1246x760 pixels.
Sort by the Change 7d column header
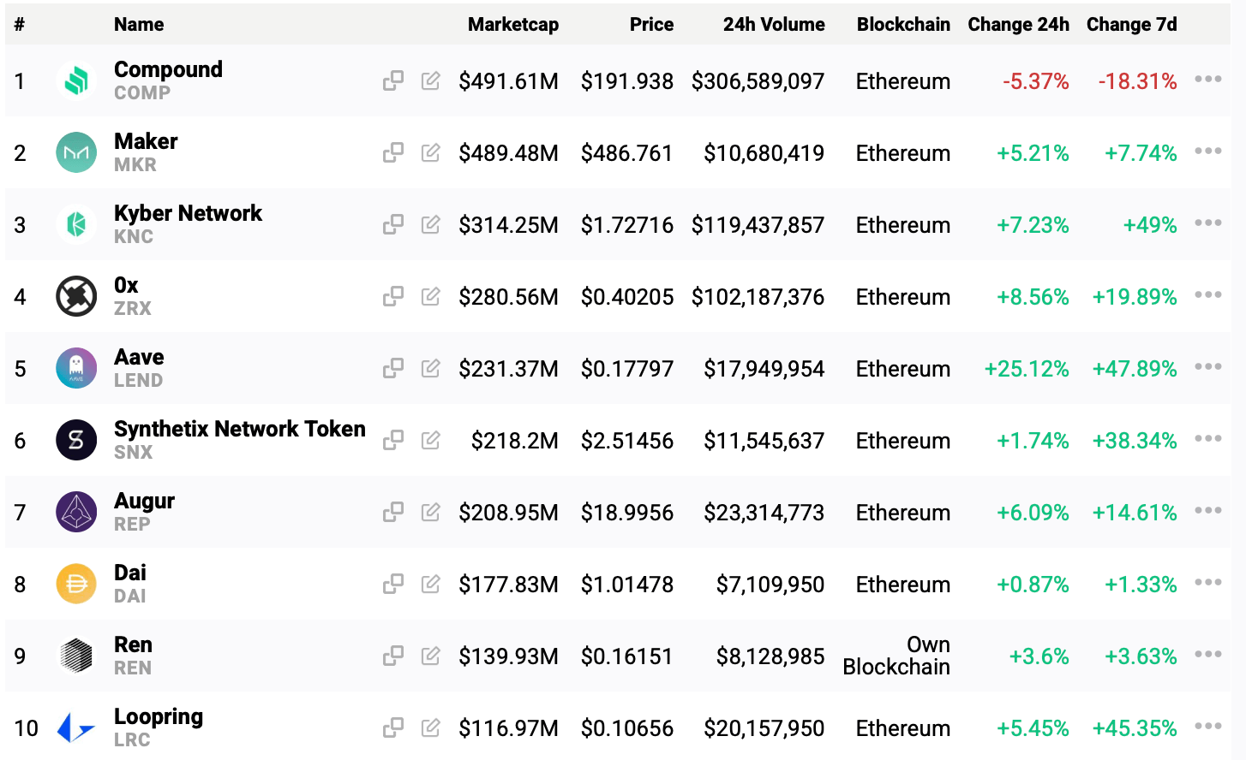point(1131,24)
